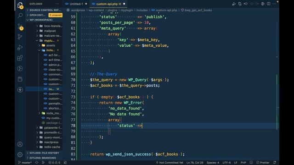Image resolution: width=294 pixels, height=165 pixels.
Task: Open the Search view in activity bar
Action: (20, 16)
